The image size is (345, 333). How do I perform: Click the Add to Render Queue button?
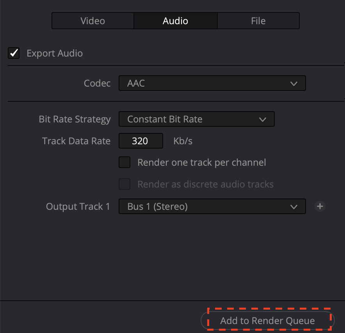pos(267,321)
